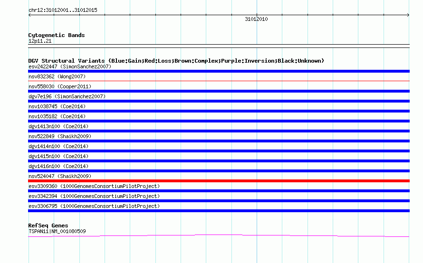Click the RefSeq Genes track heading
Viewport: 423px width, 263px height.
click(48, 225)
